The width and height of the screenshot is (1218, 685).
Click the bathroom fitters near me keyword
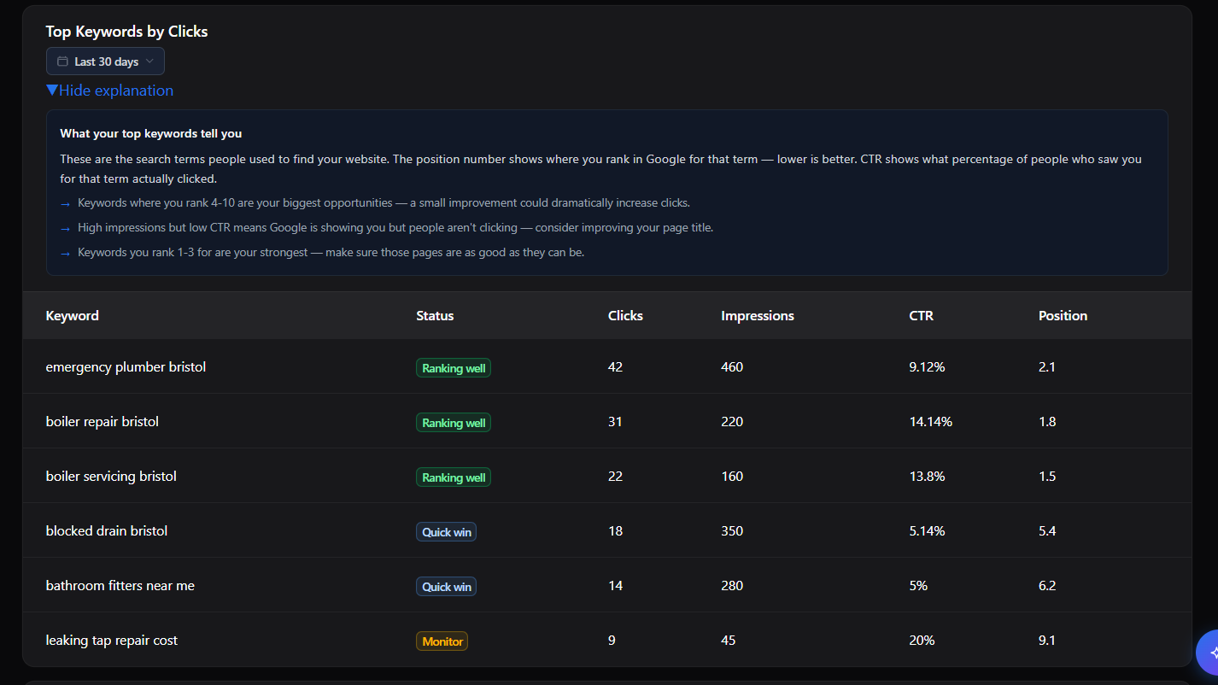(x=120, y=586)
